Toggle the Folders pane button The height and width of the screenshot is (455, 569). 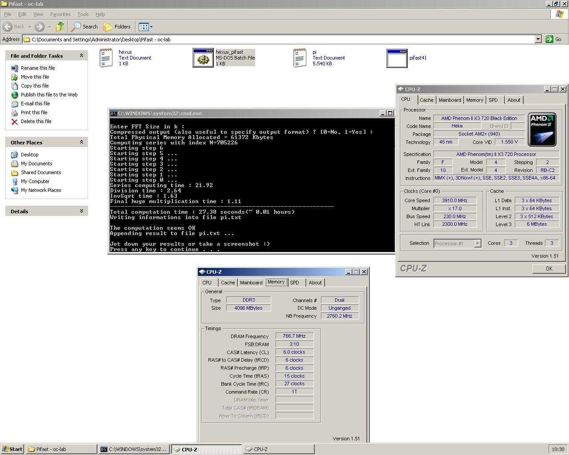117,27
